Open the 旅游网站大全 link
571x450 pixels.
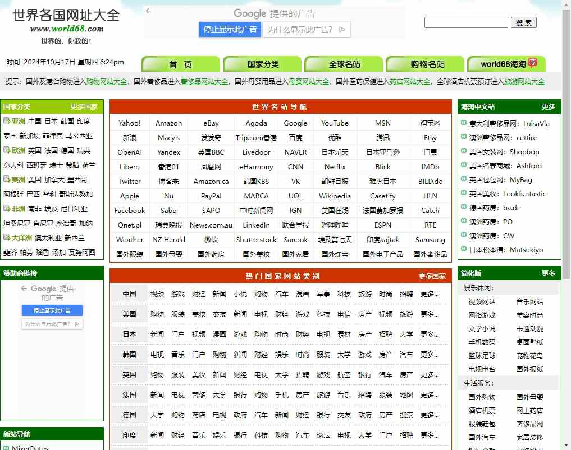pyautogui.click(x=524, y=82)
